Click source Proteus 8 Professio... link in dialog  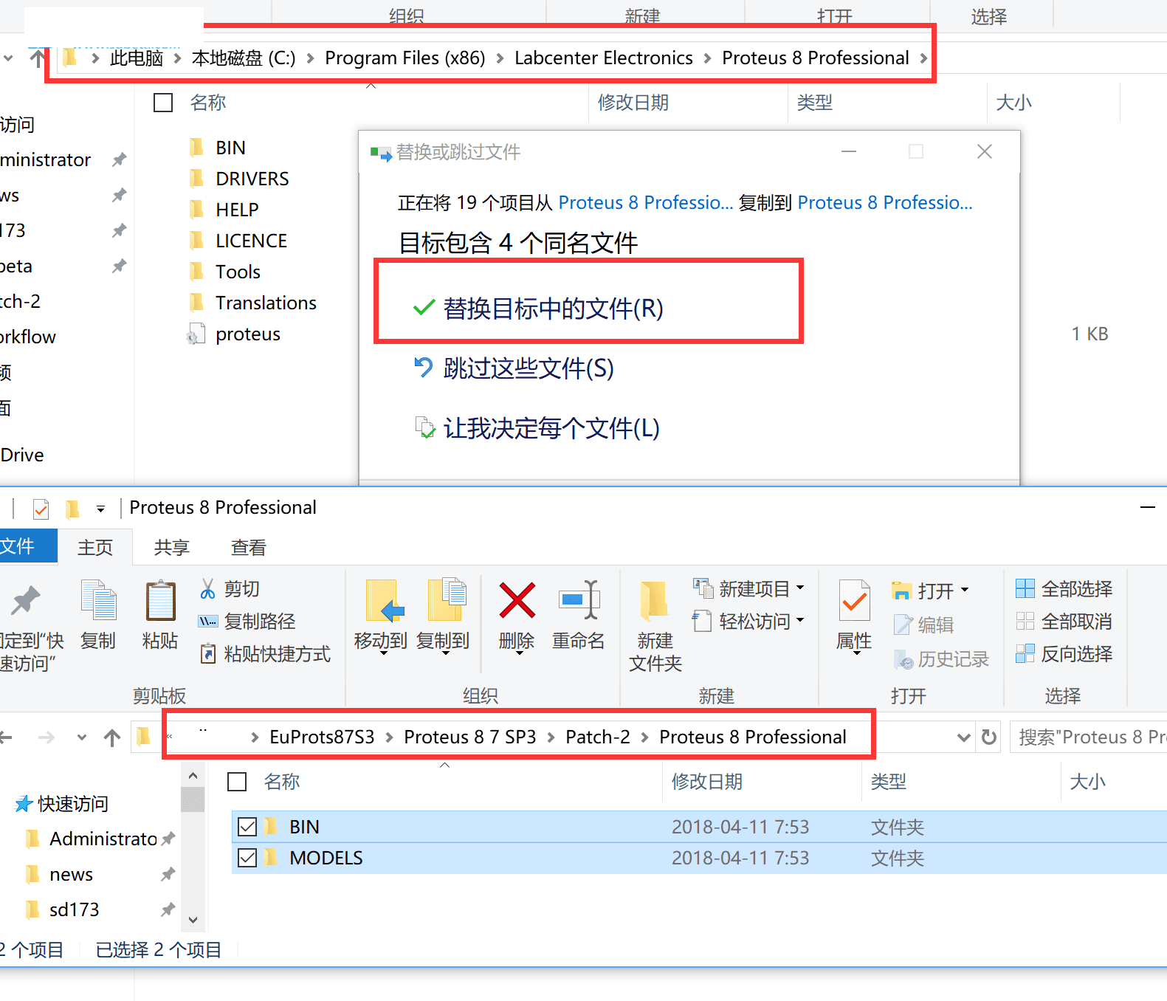tap(646, 202)
